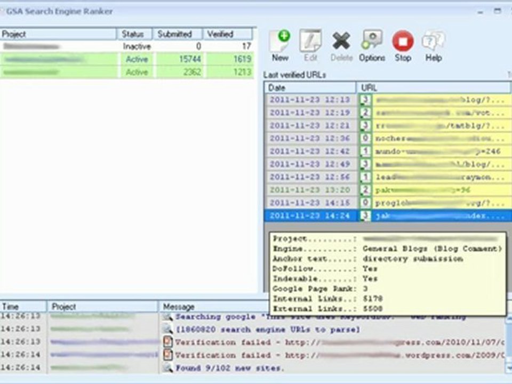Click the Date column header in verified URLs

[x=310, y=87]
